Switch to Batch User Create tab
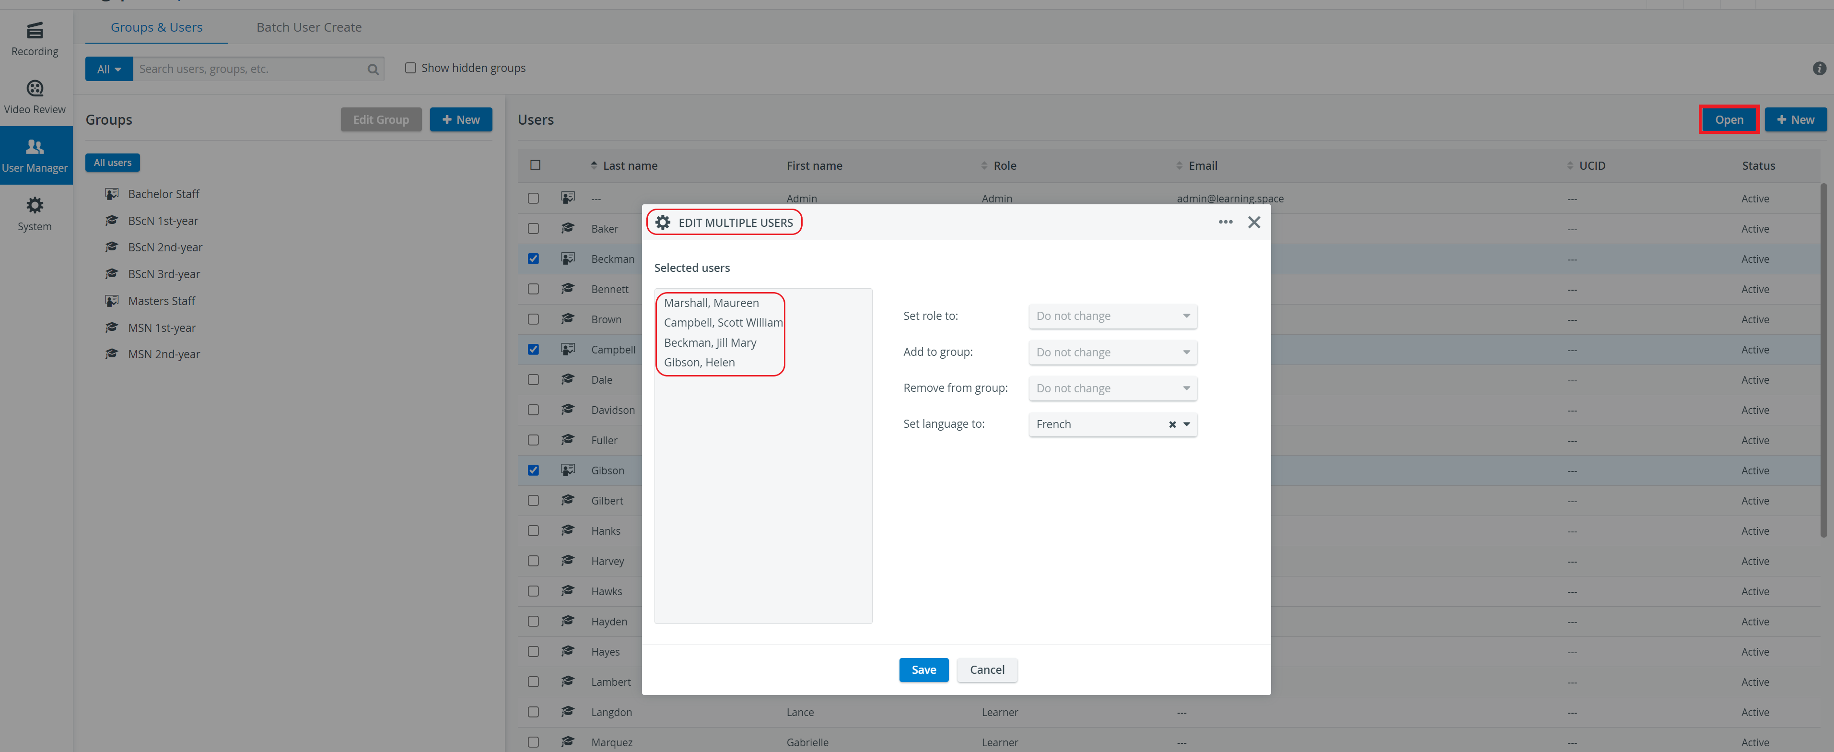This screenshot has width=1834, height=752. pyautogui.click(x=309, y=27)
